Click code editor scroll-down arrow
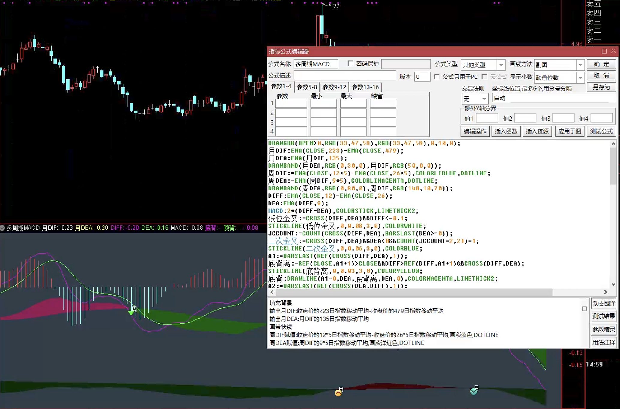The height and width of the screenshot is (409, 620). point(613,284)
